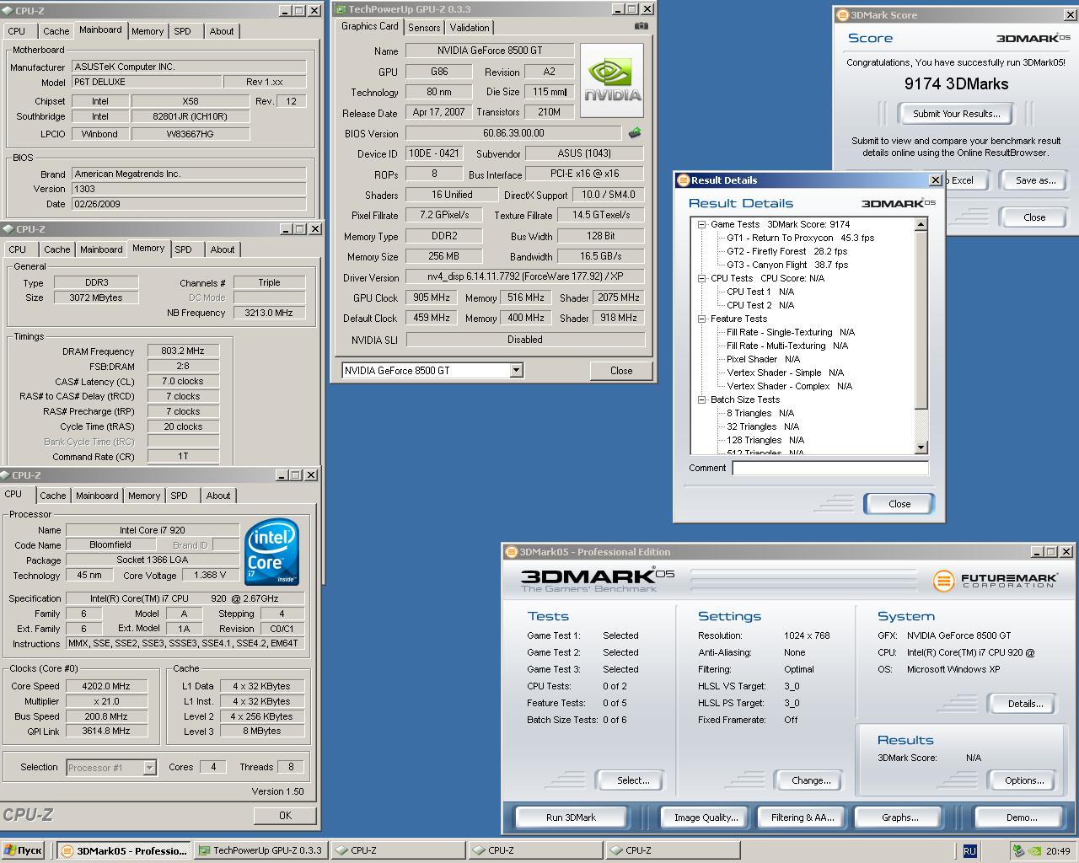This screenshot has height=863, width=1079.
Task: Click the Filtering & AA... button
Action: [802, 817]
